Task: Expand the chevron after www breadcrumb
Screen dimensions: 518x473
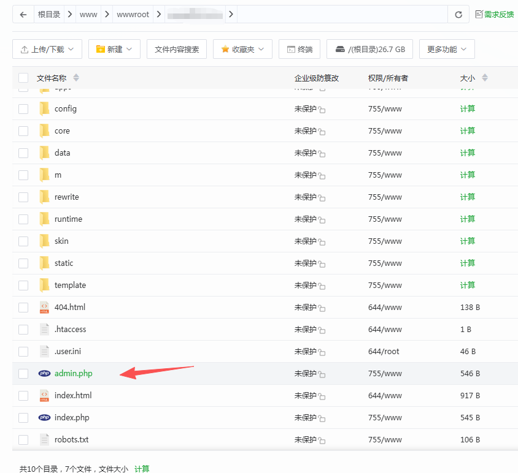Action: point(107,14)
